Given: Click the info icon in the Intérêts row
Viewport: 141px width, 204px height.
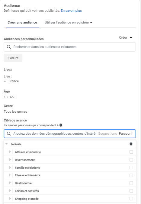Looking at the screenshot, I should 131,144.
